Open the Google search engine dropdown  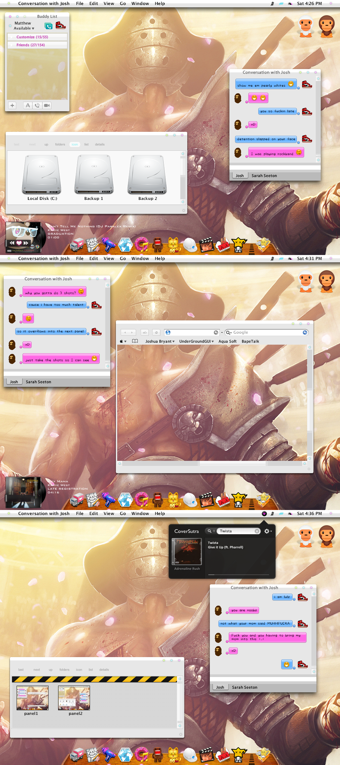tap(229, 332)
